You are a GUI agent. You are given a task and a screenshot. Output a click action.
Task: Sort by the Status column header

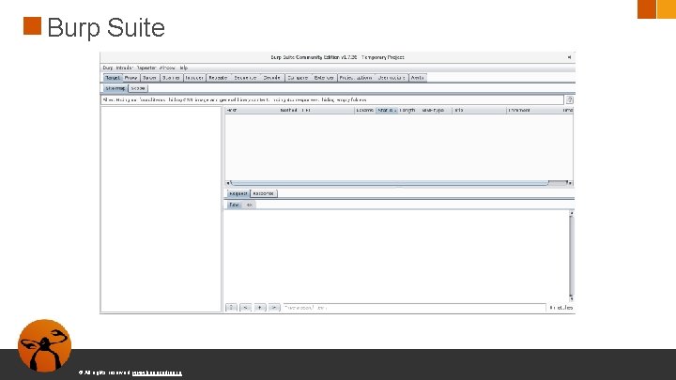click(387, 111)
